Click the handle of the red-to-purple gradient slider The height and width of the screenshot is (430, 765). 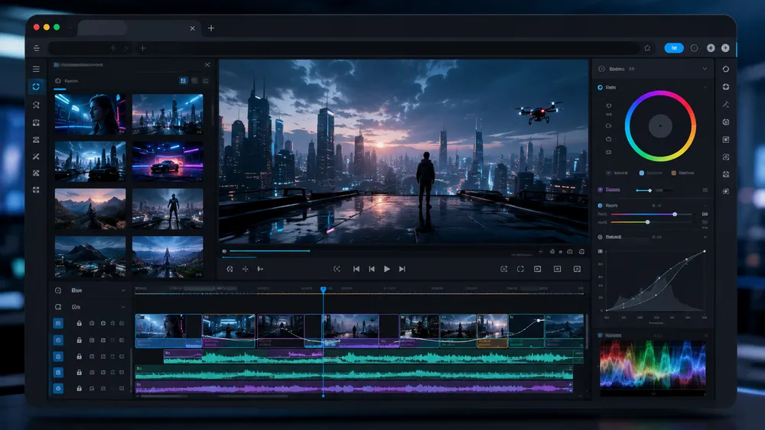pos(675,215)
